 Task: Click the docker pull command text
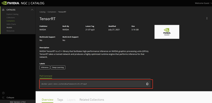coord(64,84)
